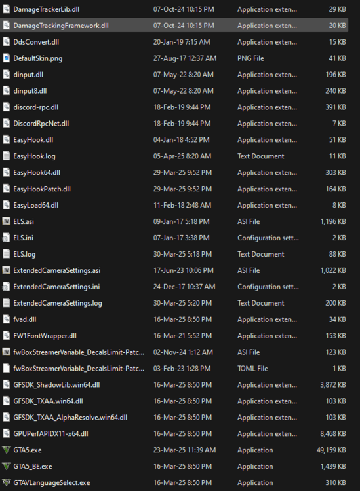
Task: Click ExtendedCameraSettings.asi date 17-Jun-23 10:06 PM
Action: pyautogui.click(x=184, y=270)
